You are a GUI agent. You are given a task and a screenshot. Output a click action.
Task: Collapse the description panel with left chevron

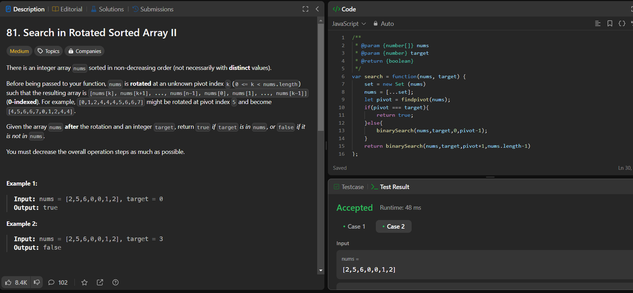pyautogui.click(x=316, y=9)
